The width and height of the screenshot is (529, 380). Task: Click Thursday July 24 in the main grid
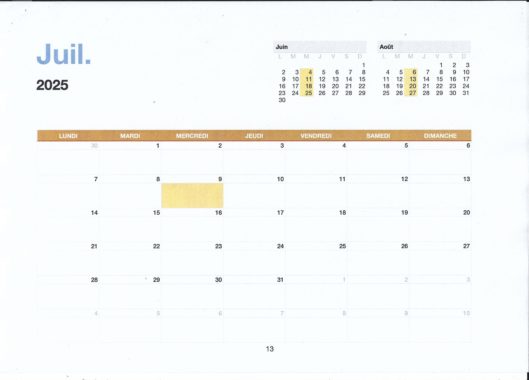point(281,246)
